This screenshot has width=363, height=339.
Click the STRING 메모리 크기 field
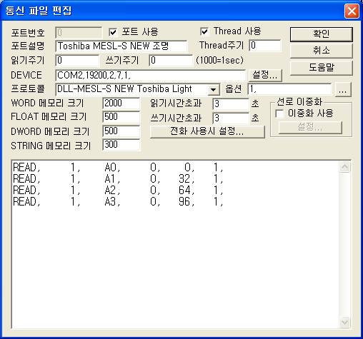[x=121, y=145]
